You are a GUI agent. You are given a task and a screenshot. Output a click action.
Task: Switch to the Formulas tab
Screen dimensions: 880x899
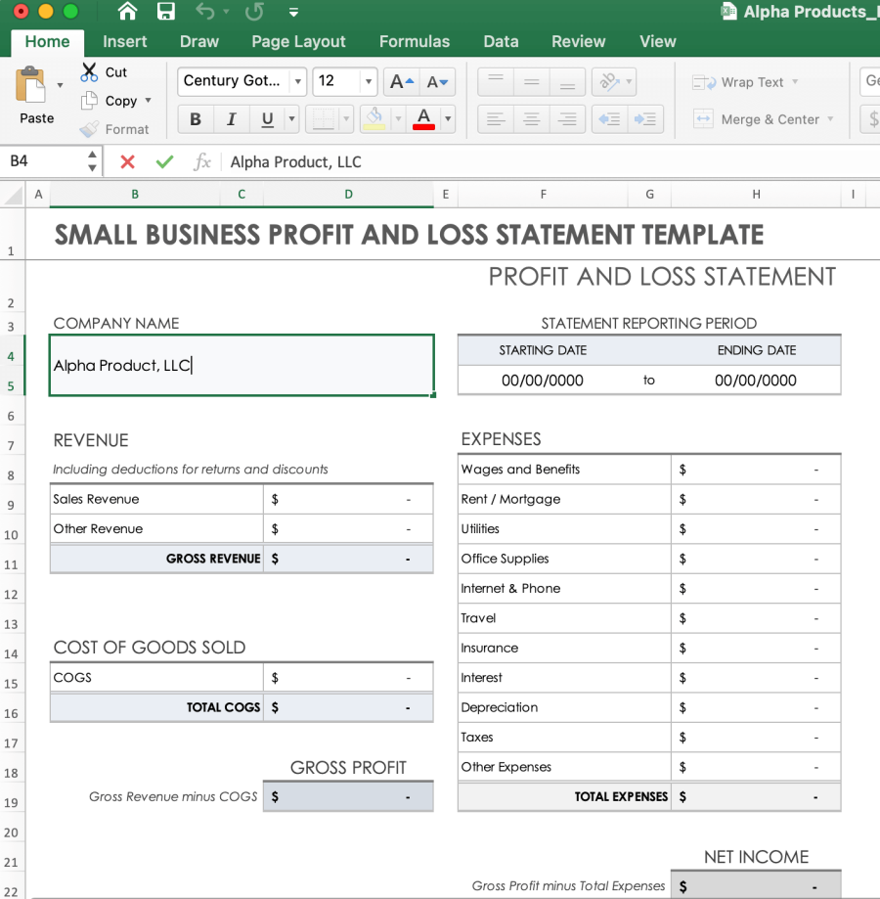tap(414, 41)
